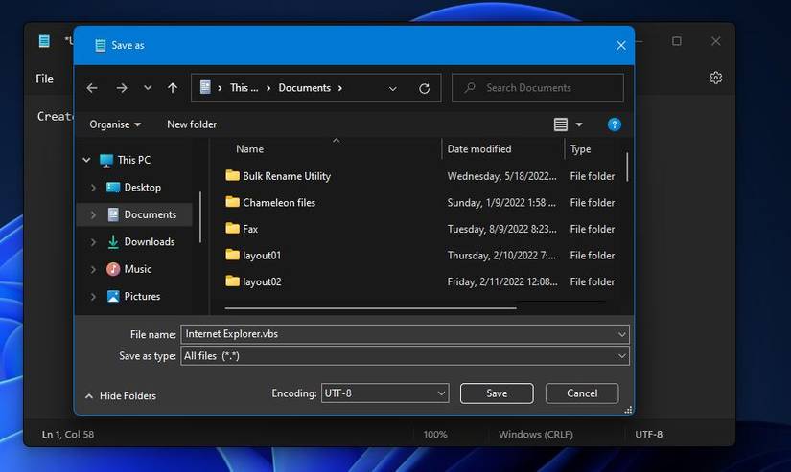Expand the Music tree node

(x=93, y=269)
